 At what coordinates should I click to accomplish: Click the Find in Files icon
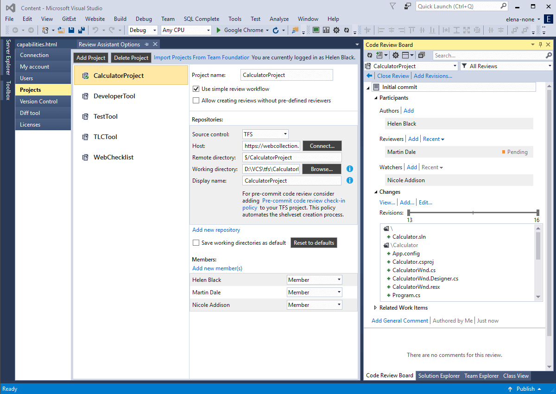(295, 30)
